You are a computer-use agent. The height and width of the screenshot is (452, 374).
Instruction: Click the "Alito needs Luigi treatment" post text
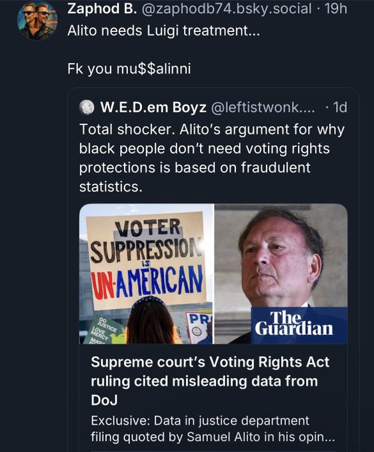(163, 31)
